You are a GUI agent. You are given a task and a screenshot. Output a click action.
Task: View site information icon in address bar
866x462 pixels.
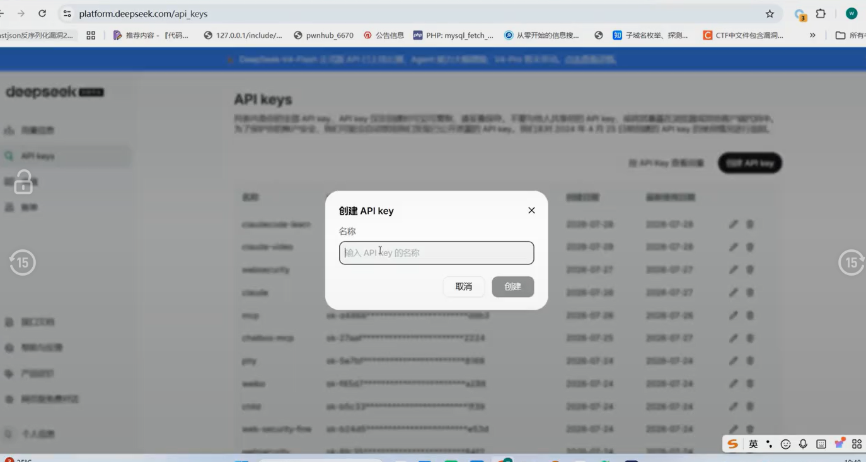click(x=67, y=13)
